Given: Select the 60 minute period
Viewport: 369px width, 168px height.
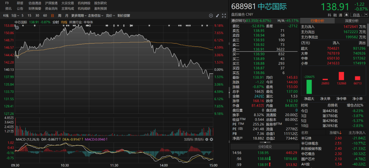Looking at the screenshot, I should pos(45,16).
